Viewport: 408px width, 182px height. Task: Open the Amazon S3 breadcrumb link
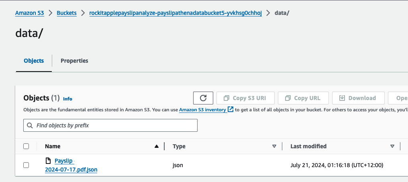30,13
